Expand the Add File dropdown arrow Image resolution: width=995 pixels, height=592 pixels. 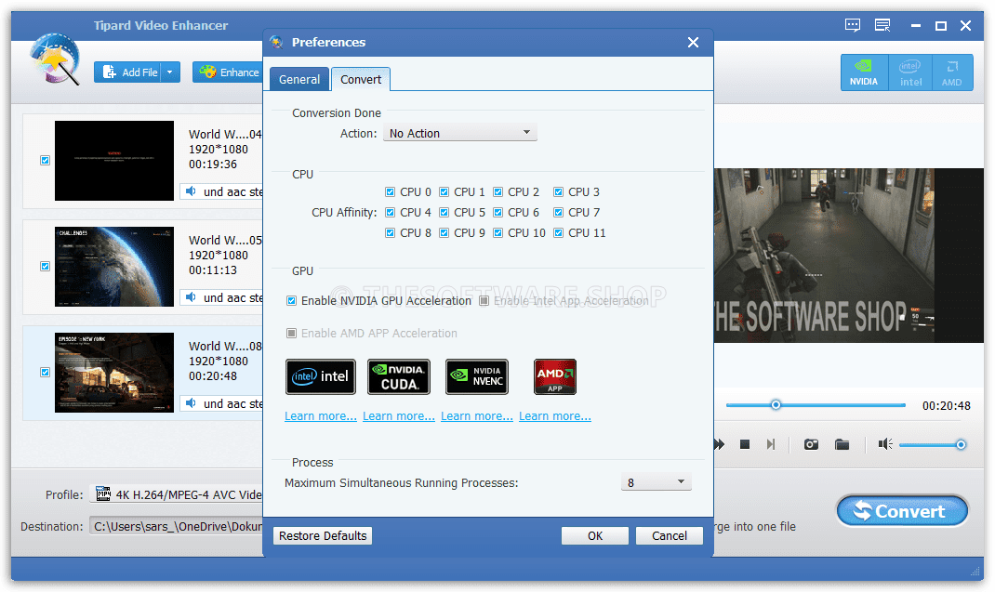(170, 72)
